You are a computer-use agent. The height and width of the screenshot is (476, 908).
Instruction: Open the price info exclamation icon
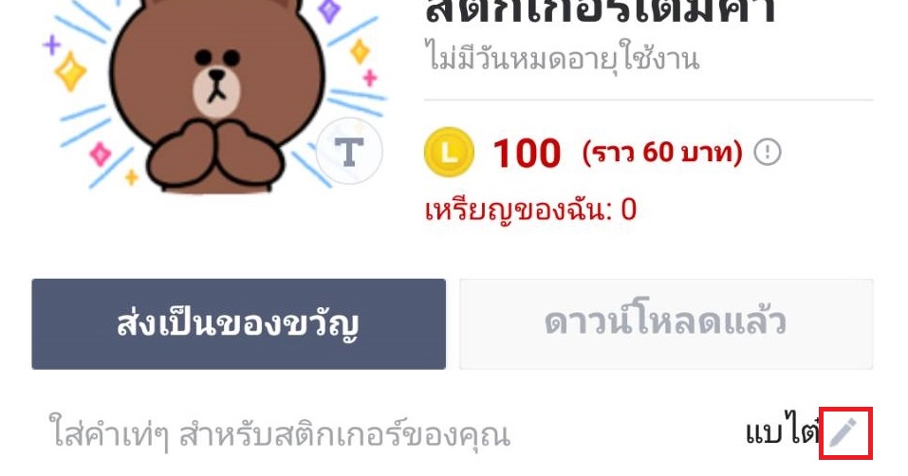pos(768,152)
